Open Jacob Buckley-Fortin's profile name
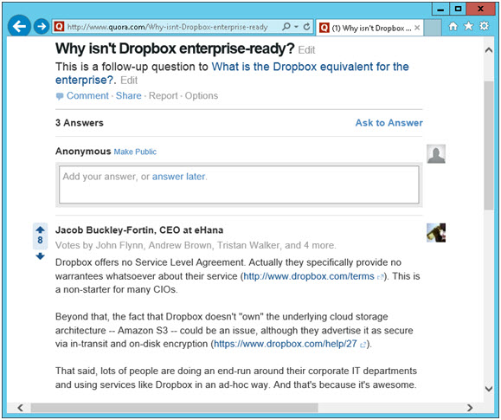 pyautogui.click(x=105, y=230)
